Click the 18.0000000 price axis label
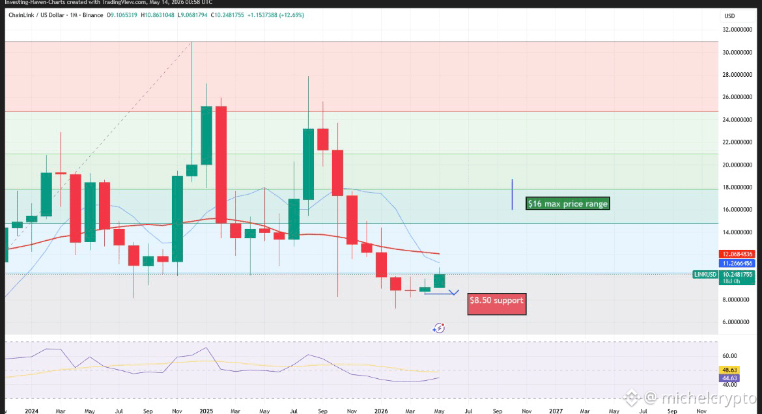762x414 pixels. tap(737, 187)
